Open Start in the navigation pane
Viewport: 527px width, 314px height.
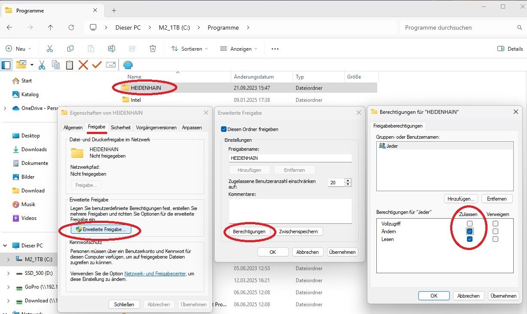pos(27,80)
